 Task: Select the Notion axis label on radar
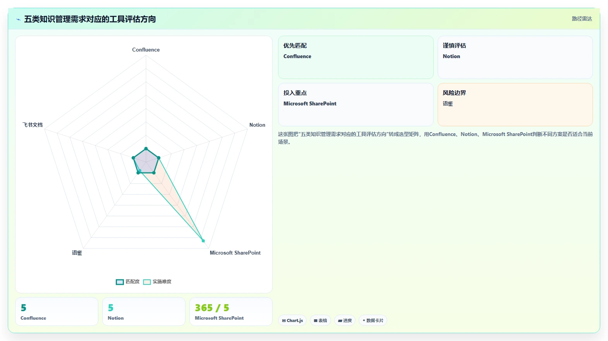(257, 125)
